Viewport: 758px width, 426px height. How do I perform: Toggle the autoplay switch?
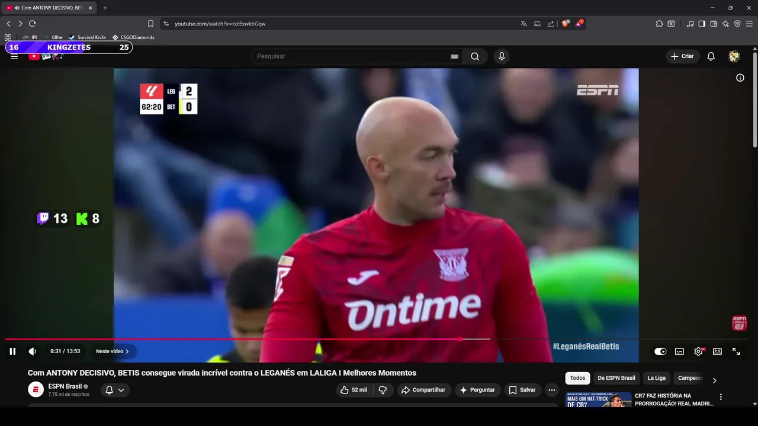point(660,351)
